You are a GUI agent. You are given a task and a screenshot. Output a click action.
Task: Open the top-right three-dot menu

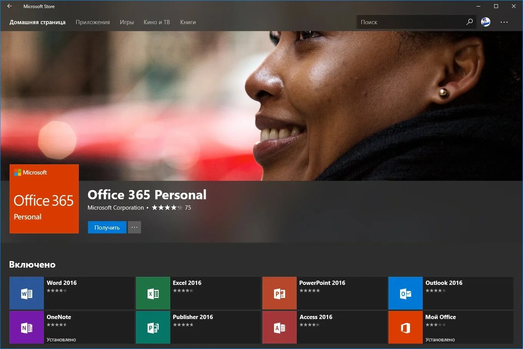[504, 22]
